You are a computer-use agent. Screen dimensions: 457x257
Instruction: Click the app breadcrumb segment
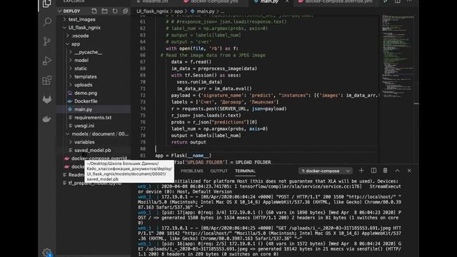(179, 11)
